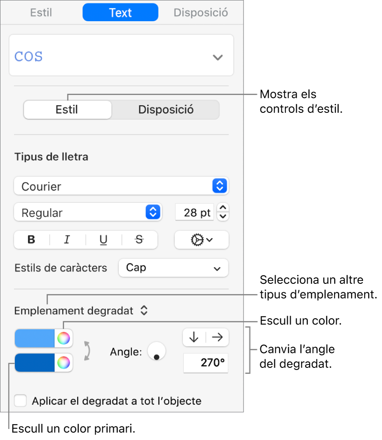382x440 pixels.
Task: Toggle underline formatting
Action: coord(103,240)
